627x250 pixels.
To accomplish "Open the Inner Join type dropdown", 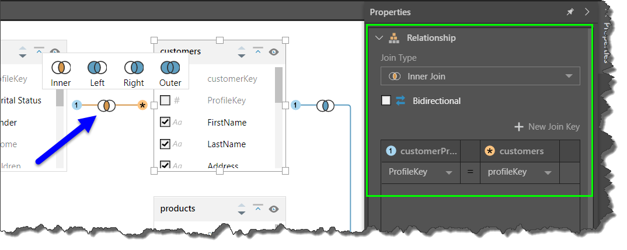I will point(480,77).
